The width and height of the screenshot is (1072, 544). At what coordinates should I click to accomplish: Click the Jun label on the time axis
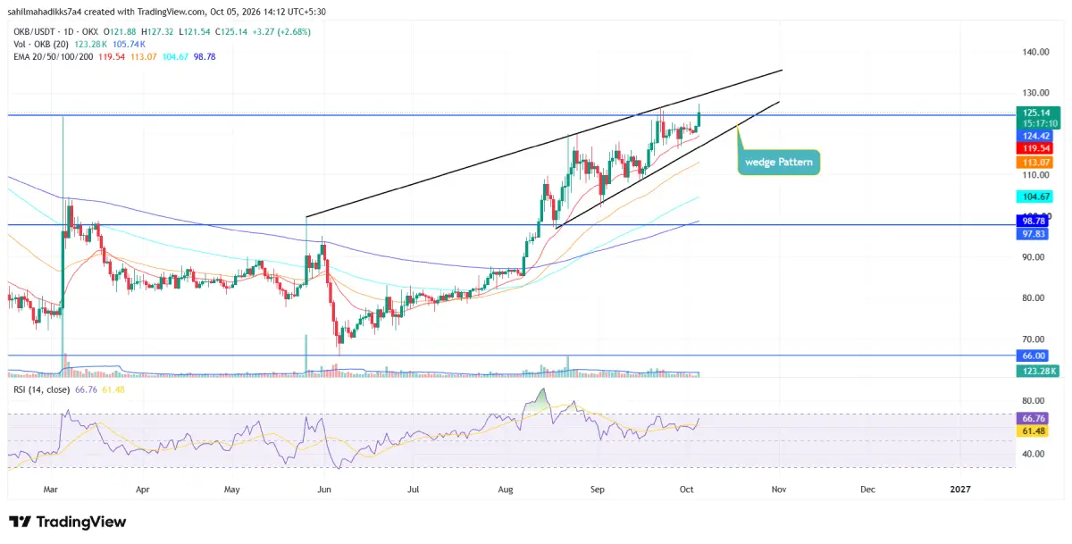click(324, 490)
